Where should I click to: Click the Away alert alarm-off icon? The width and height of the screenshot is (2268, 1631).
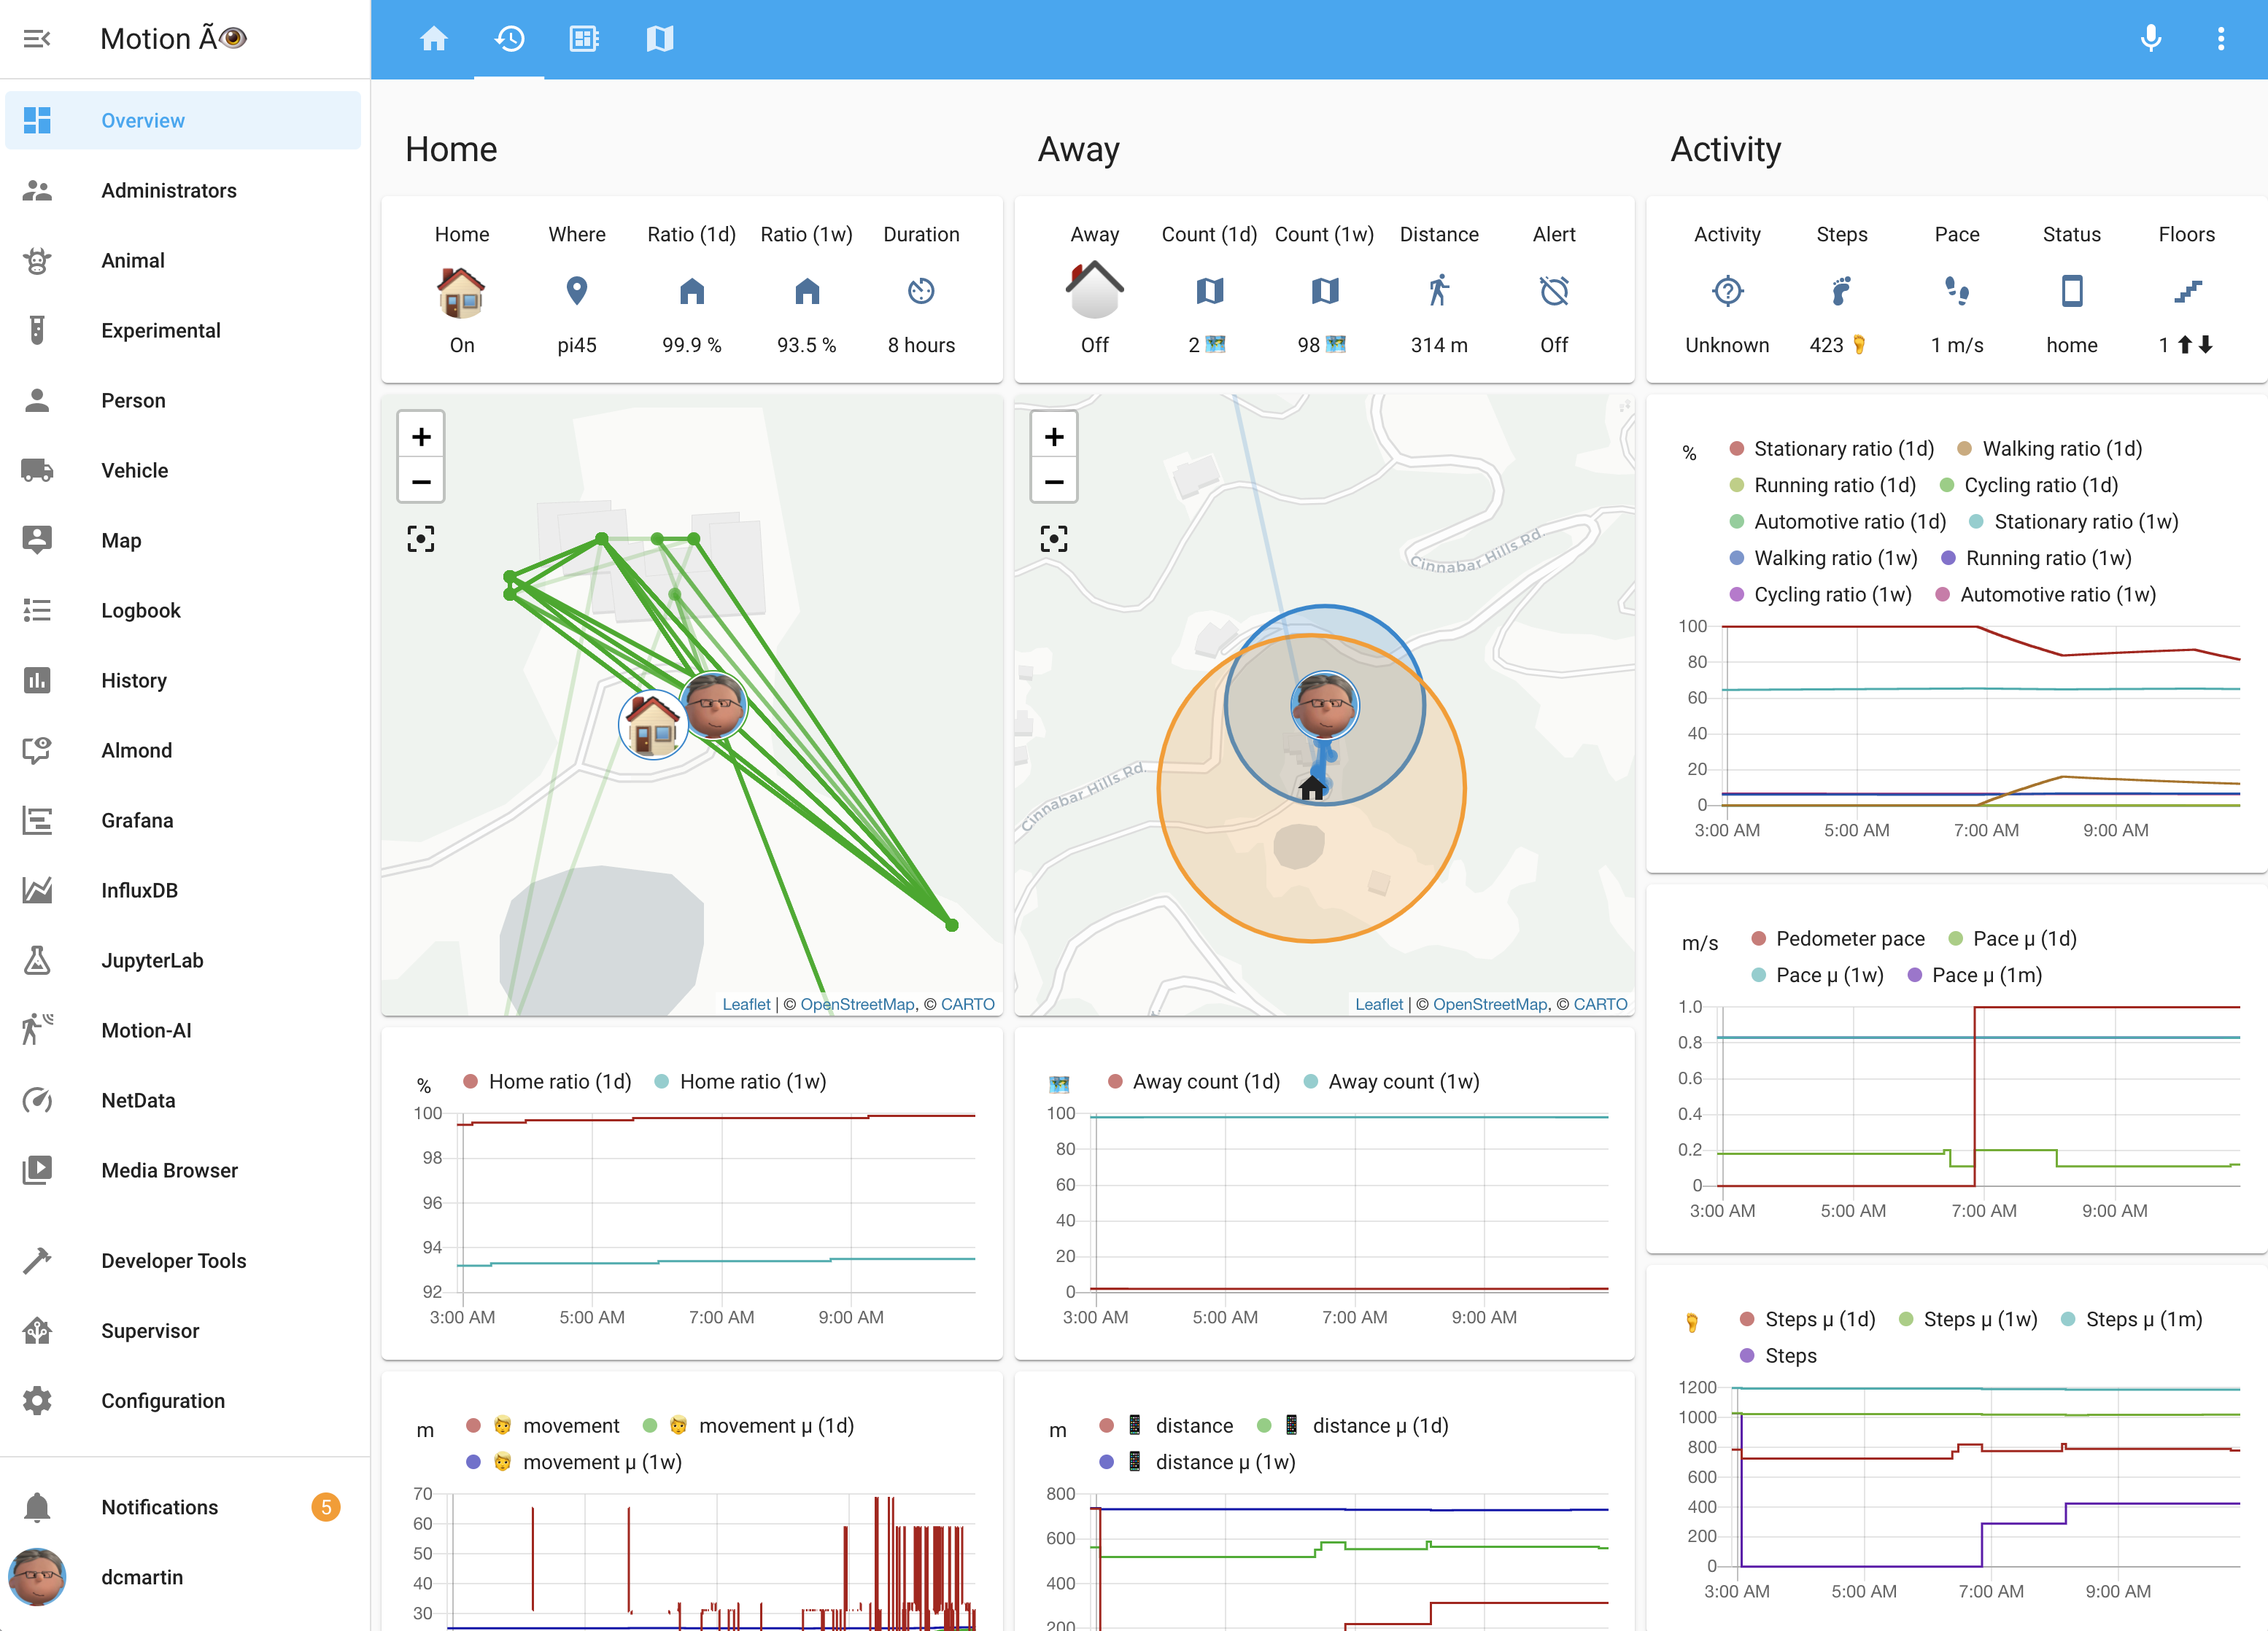1553,291
